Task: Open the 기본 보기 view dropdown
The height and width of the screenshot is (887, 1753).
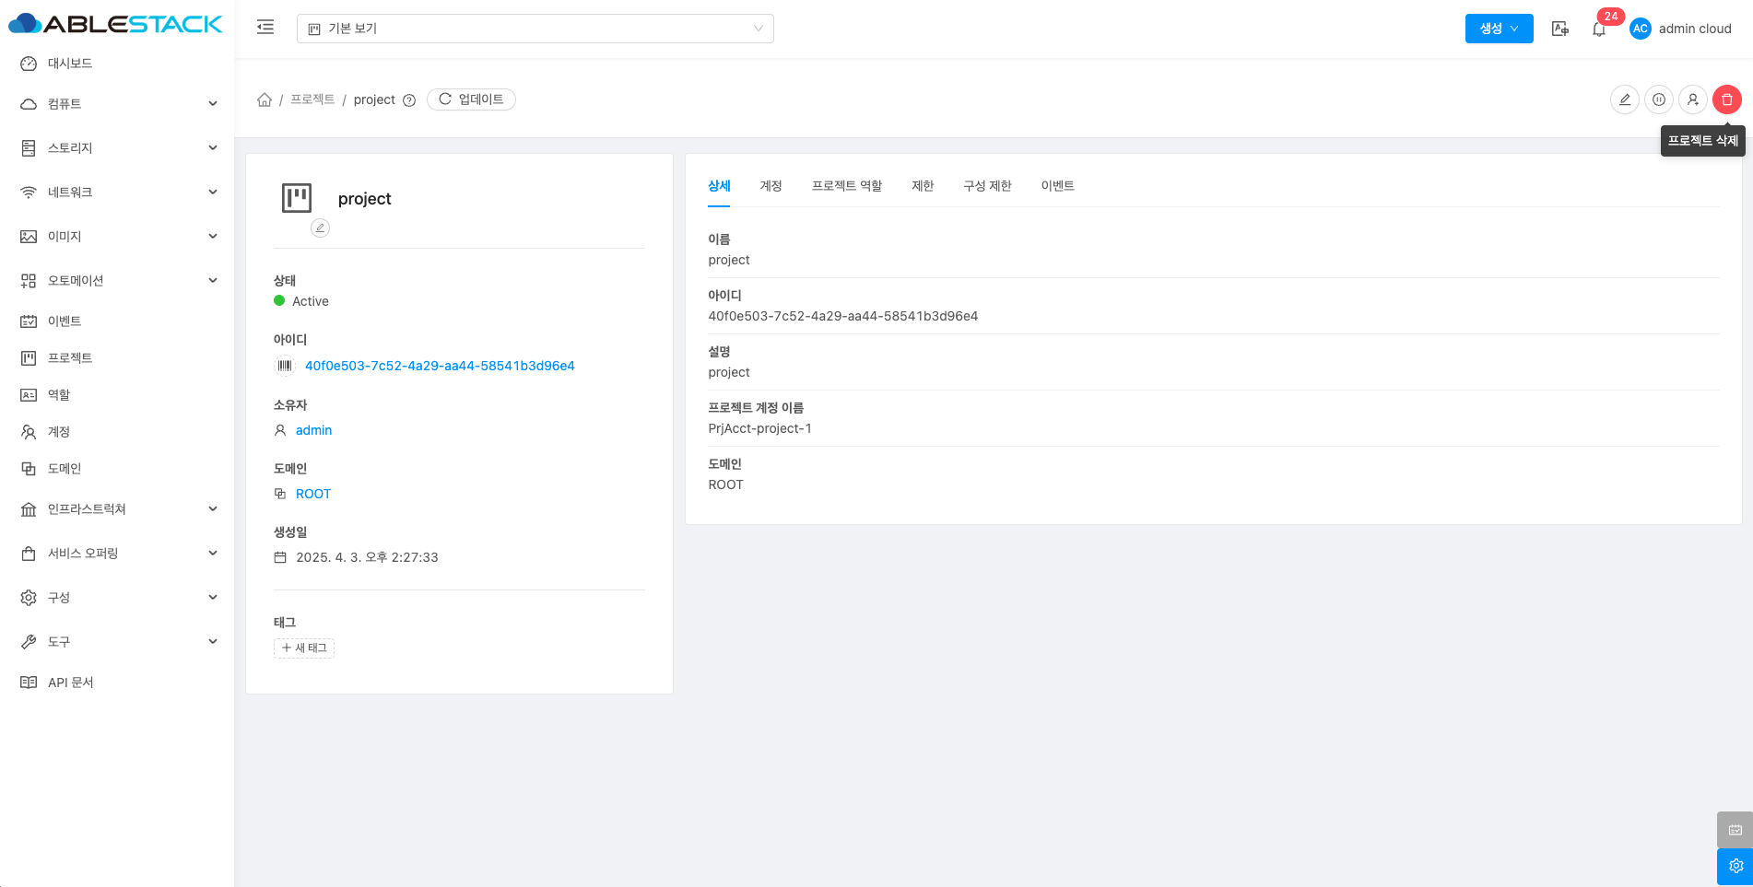Action: click(x=535, y=29)
